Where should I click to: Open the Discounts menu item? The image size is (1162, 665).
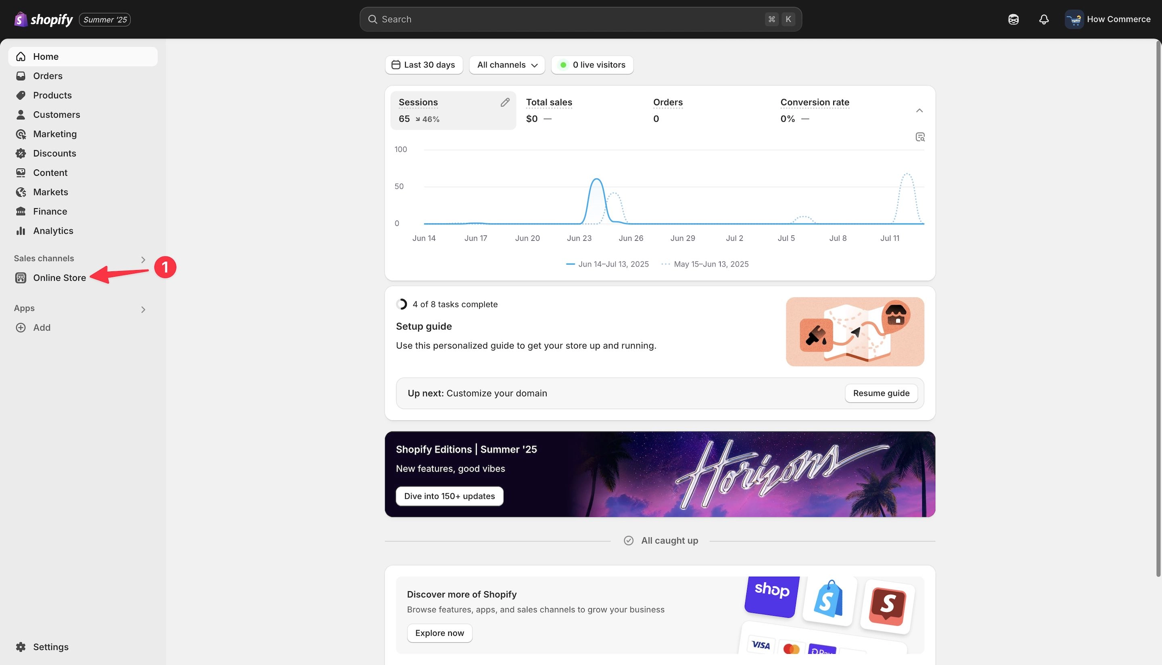click(83, 154)
